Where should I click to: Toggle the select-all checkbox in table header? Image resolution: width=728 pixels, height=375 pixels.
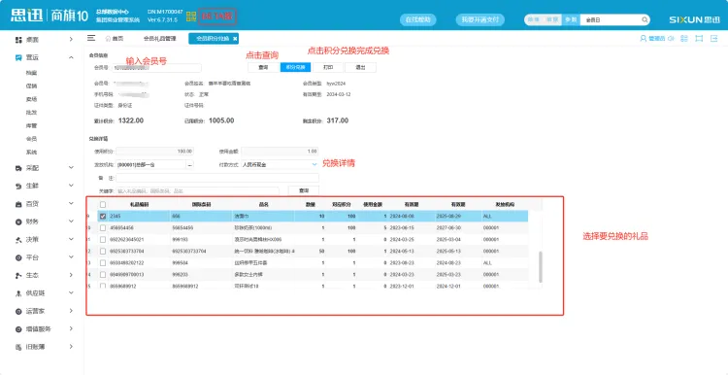pos(103,204)
